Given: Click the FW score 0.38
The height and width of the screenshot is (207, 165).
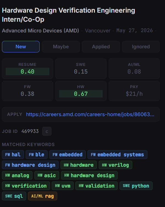Looking at the screenshot, I should click(x=28, y=94).
